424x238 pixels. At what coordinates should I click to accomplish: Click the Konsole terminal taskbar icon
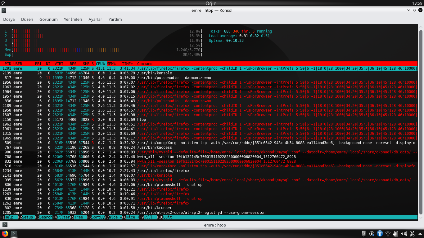point(14,234)
